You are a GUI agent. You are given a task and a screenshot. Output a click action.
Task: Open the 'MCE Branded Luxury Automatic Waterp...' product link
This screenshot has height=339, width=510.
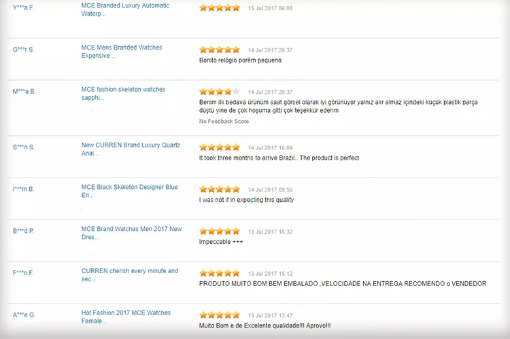click(x=125, y=10)
